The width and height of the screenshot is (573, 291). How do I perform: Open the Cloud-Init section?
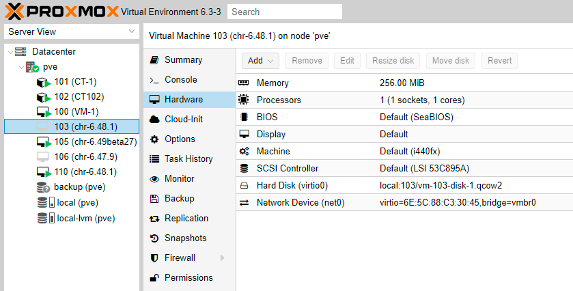click(x=184, y=119)
